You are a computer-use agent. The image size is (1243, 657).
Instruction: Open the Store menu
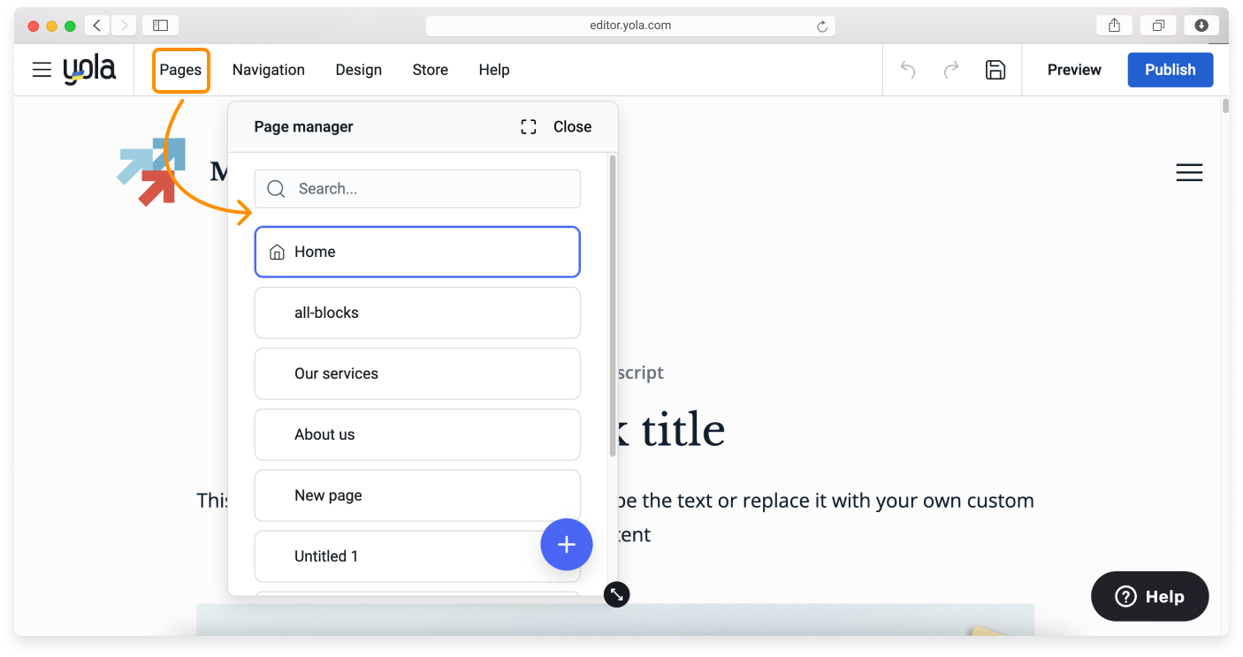click(x=430, y=70)
